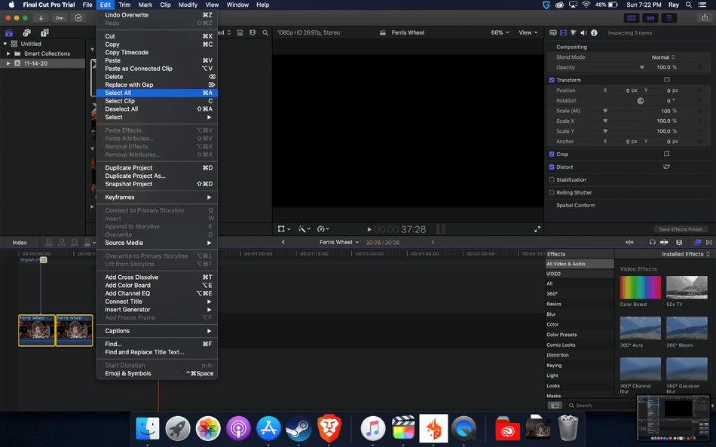Toggle timeline skimming icon
716x447 pixels.
pos(629,243)
